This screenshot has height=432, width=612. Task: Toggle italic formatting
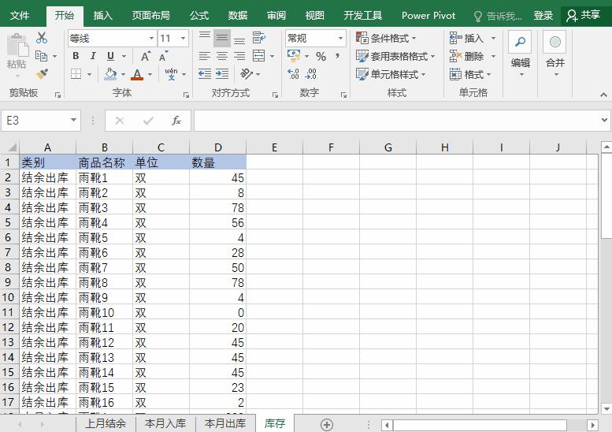93,56
